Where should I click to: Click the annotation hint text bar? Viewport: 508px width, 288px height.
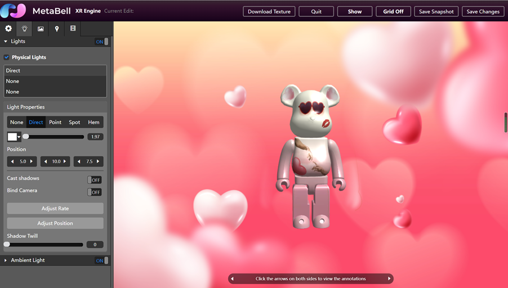[x=310, y=278]
